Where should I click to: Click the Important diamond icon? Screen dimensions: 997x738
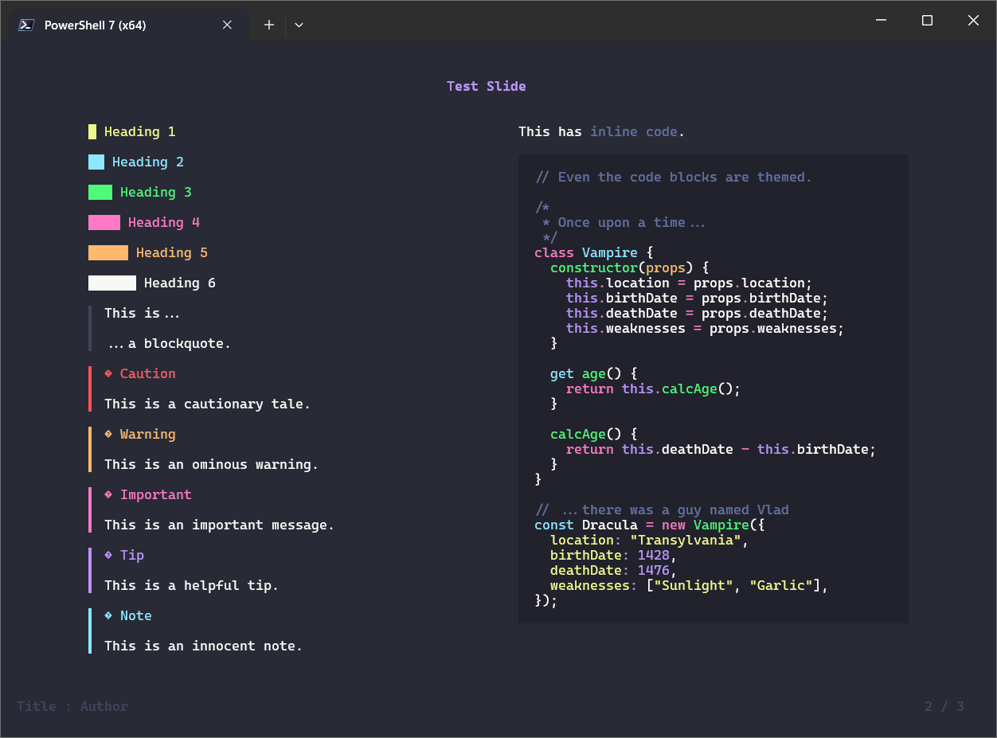(109, 494)
